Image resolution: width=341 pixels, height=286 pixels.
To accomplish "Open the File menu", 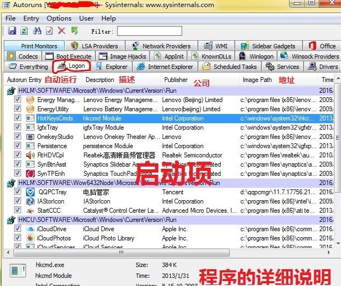I will pyautogui.click(x=11, y=18).
